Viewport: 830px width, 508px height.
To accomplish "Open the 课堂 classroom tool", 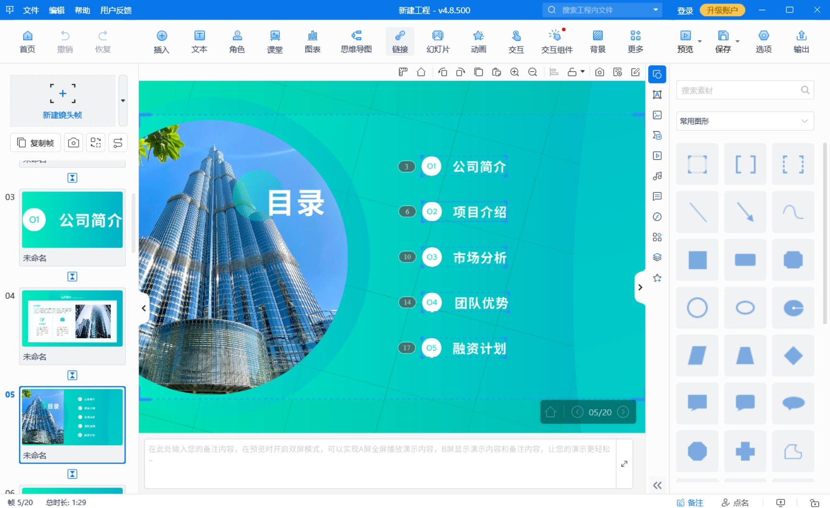I will [x=275, y=42].
